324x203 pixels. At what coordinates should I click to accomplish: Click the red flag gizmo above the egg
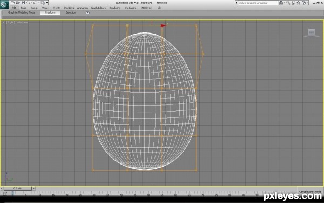[x=164, y=25]
